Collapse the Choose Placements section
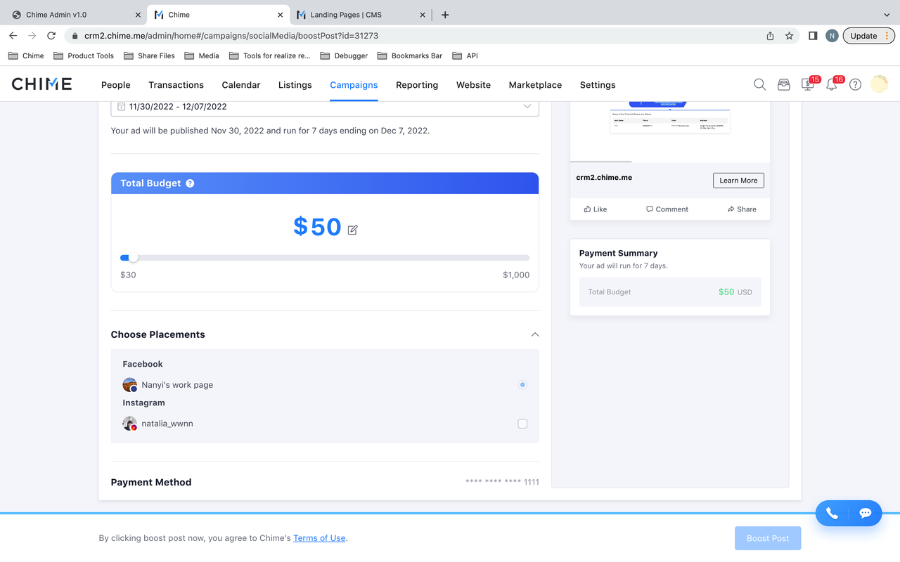The image size is (900, 562). (535, 334)
